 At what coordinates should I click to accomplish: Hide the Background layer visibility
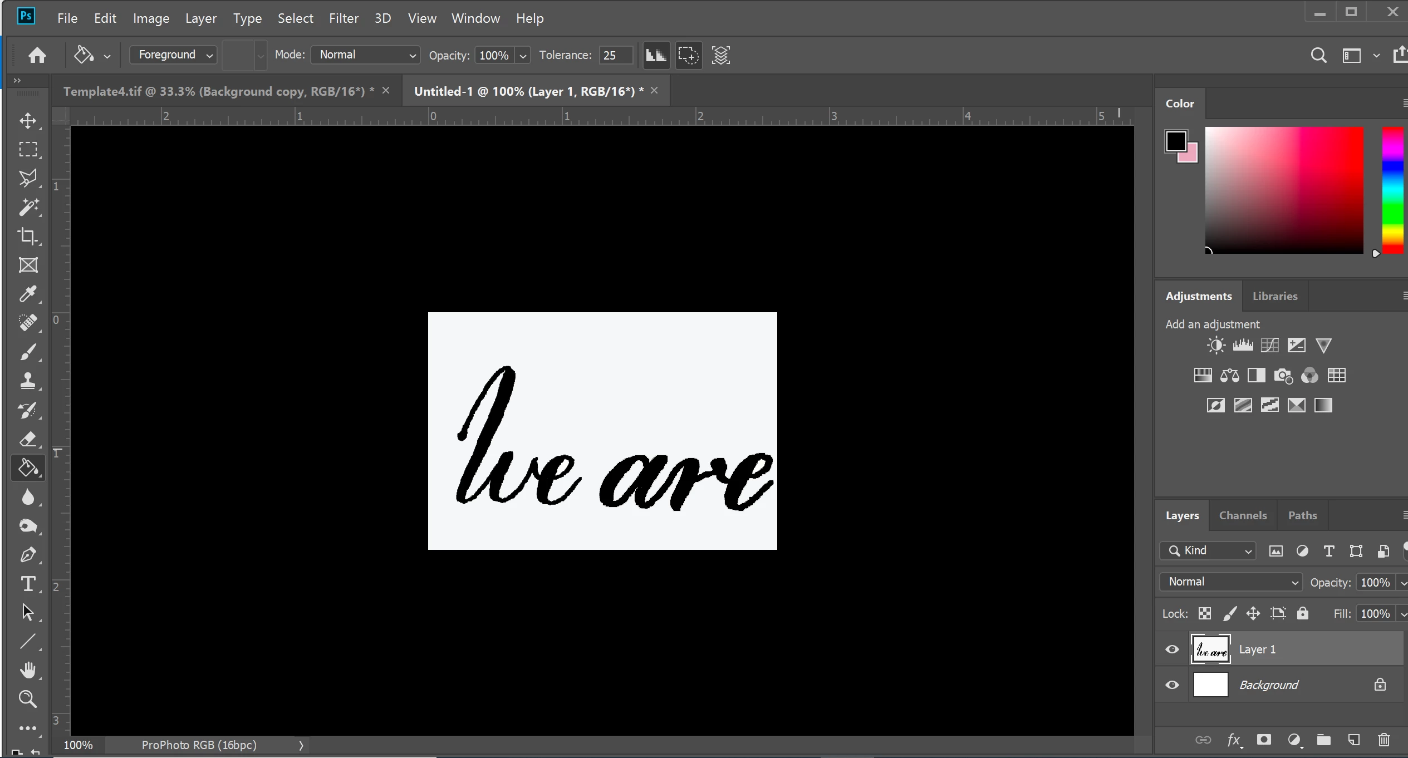coord(1172,685)
